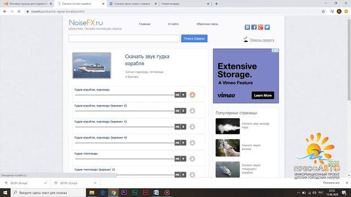Open 'Помочь проекту' link
The width and height of the screenshot is (351, 197).
click(x=262, y=40)
